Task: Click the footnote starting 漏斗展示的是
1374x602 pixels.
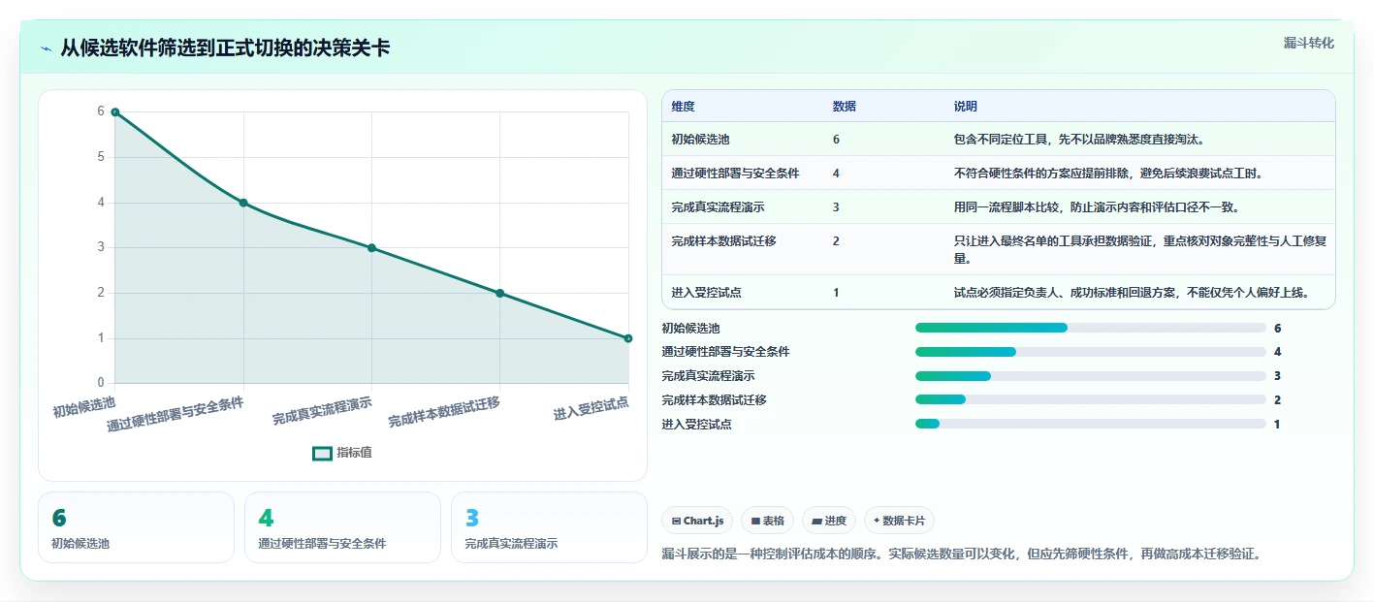Action: tap(961, 554)
